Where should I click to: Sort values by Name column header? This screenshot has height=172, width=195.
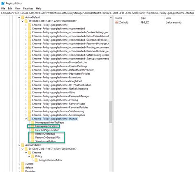coord(118,18)
